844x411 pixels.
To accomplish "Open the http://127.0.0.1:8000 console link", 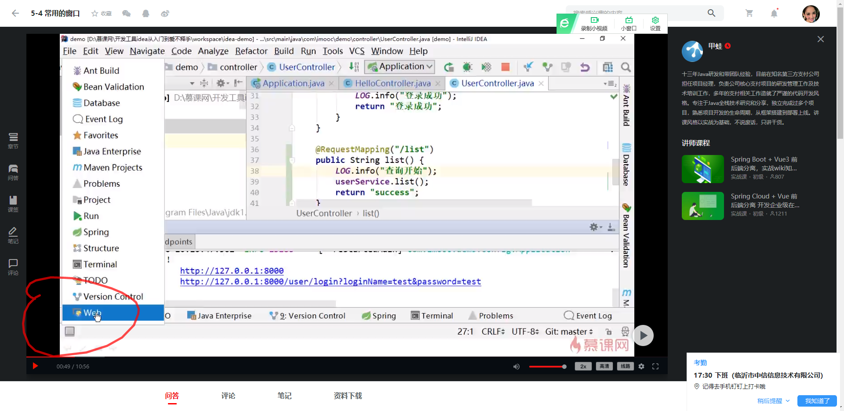I will [x=232, y=271].
